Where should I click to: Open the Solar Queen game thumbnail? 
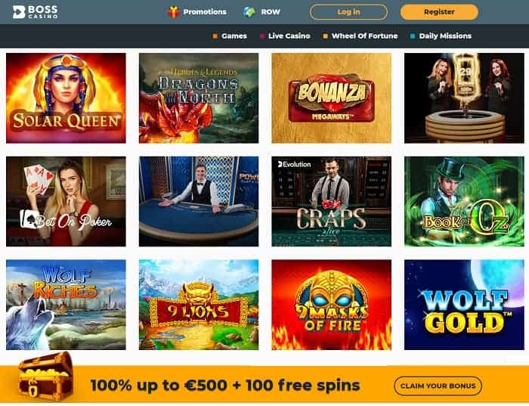tap(66, 98)
